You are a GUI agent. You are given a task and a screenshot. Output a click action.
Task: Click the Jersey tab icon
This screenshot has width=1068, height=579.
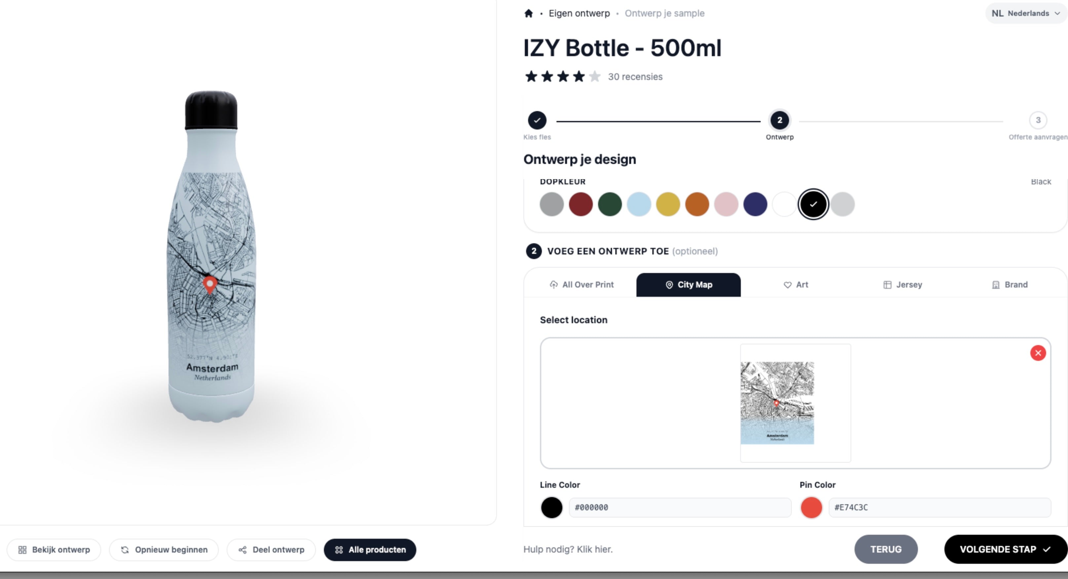point(887,285)
